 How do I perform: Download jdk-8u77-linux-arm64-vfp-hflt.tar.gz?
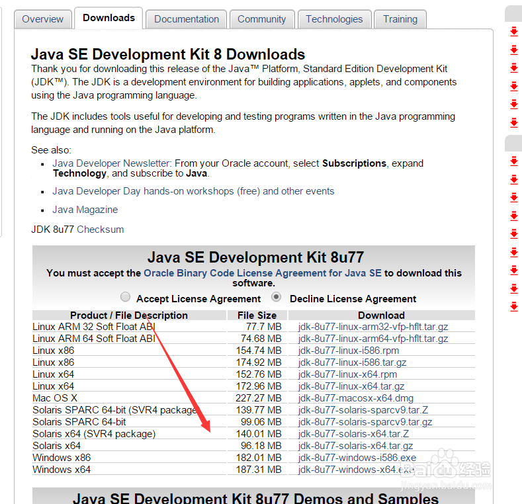coord(373,339)
